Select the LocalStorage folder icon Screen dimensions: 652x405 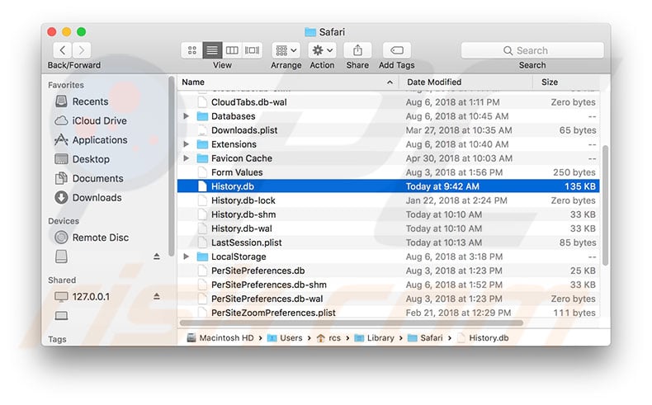pyautogui.click(x=202, y=257)
